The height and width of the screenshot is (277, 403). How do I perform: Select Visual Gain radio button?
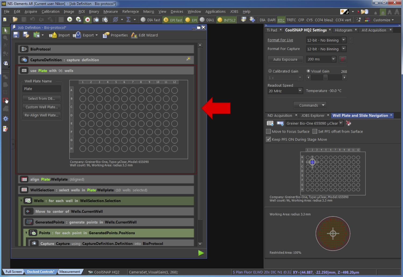pos(308,71)
